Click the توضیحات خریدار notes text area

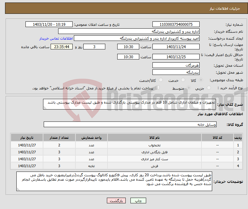point(114,181)
